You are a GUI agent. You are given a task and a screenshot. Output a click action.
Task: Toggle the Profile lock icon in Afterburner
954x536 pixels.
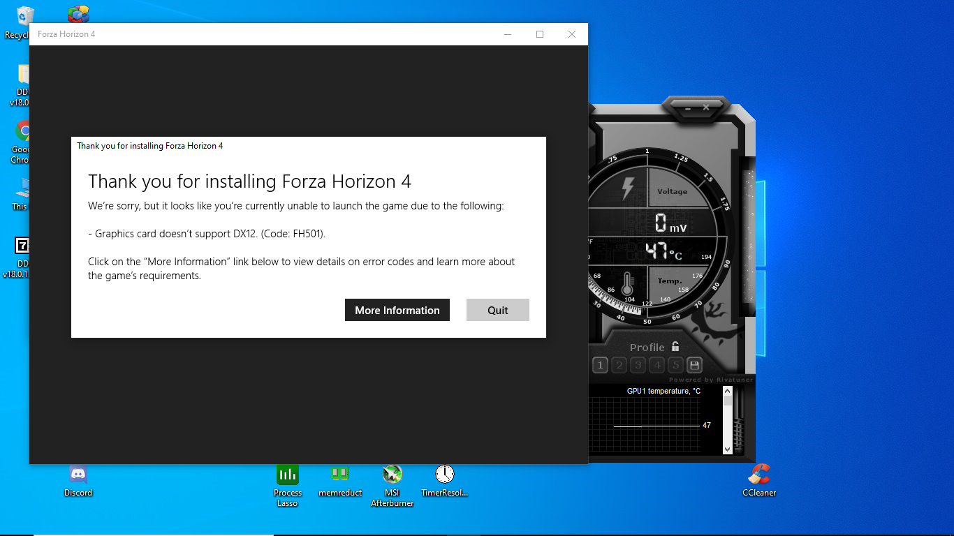point(675,346)
